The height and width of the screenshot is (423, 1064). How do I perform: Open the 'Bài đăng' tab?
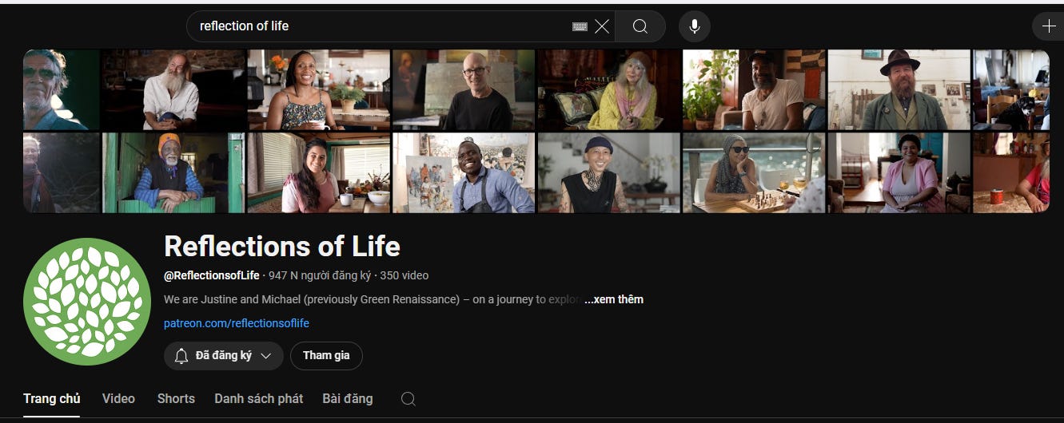pyautogui.click(x=348, y=398)
